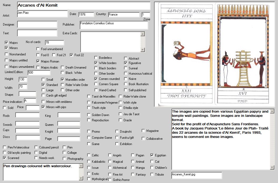Image resolution: width=278 pixels, height=183 pixels.
Task: Toggle the Corners rounded checkbox
Action: [x=96, y=79]
